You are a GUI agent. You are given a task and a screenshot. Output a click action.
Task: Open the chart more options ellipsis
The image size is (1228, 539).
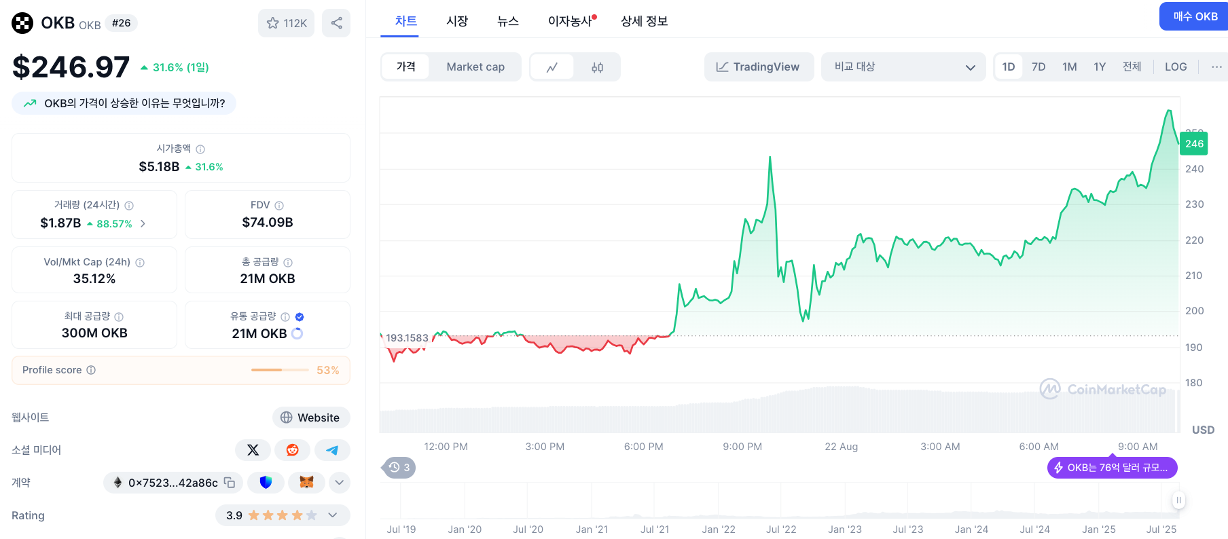[x=1216, y=67]
